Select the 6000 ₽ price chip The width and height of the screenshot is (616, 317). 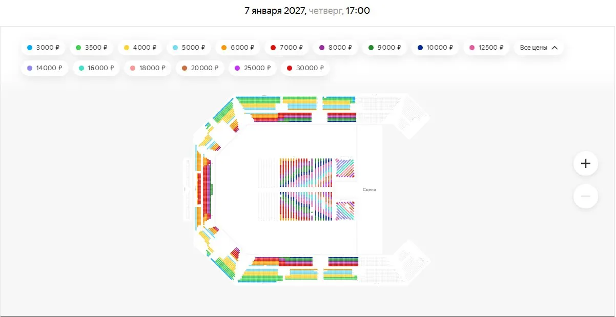click(238, 48)
